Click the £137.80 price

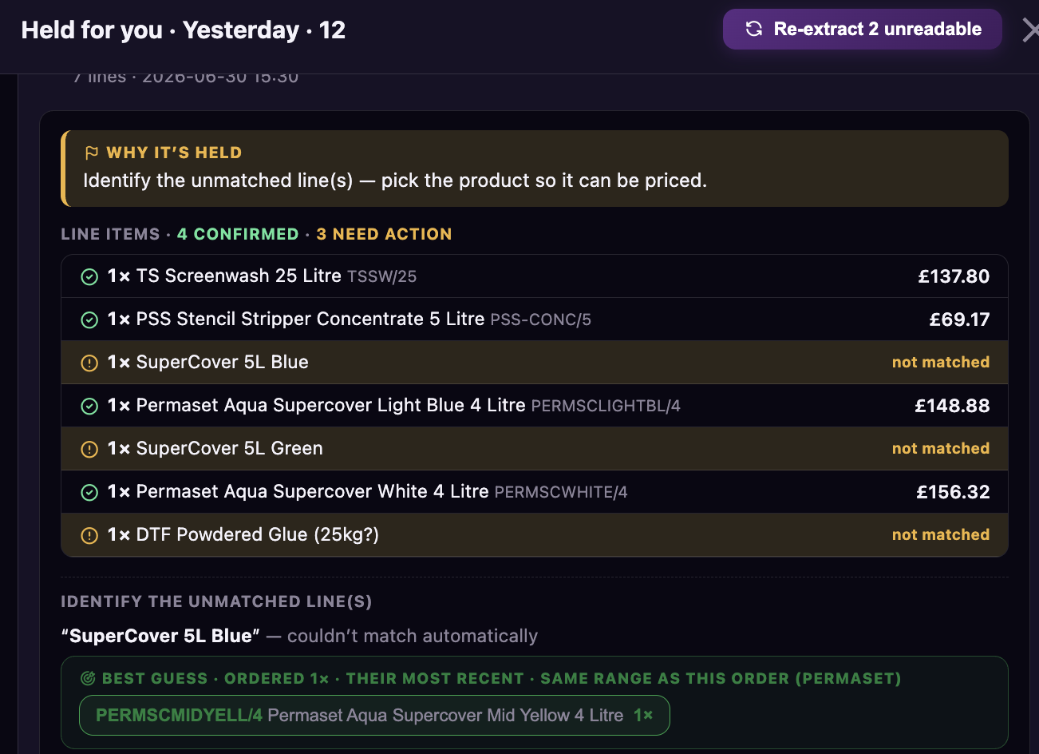click(x=954, y=276)
